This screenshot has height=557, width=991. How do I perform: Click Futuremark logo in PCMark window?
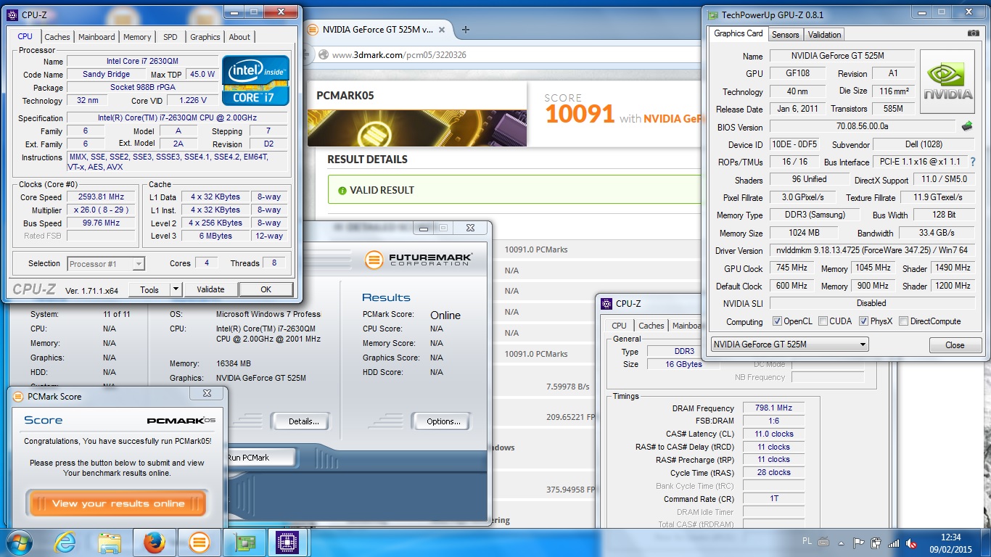418,259
